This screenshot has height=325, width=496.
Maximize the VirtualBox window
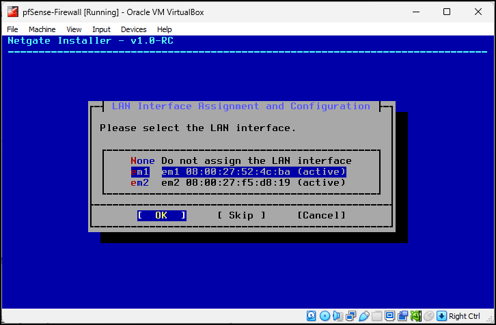tap(447, 12)
